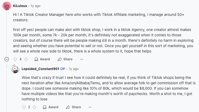
Task: Click the vote count on the OP reply
Action: pos(29,107)
